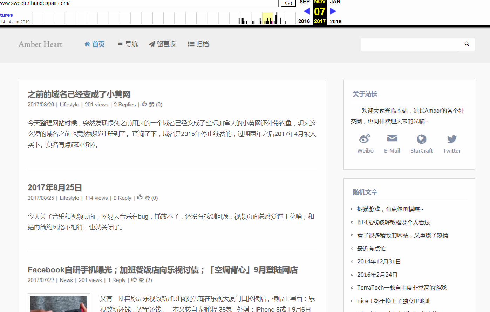Open post titled 2017年8月25日
Viewport: 490px width, 312px height.
[55, 187]
